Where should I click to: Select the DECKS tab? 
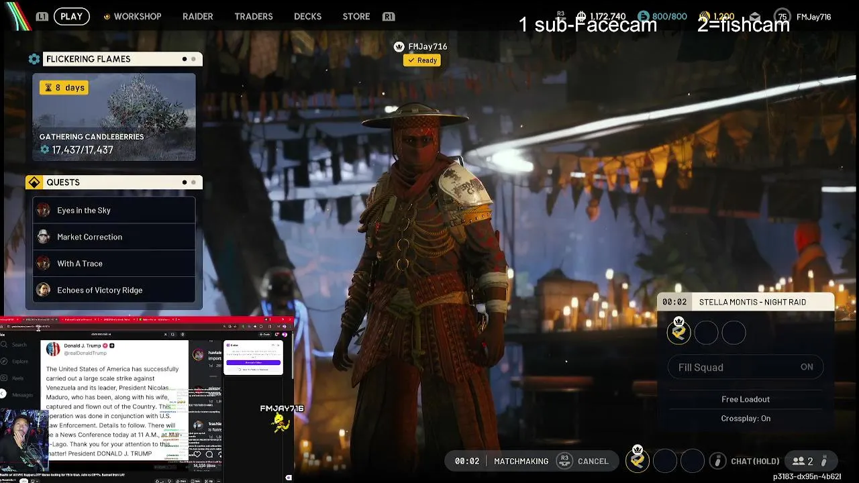307,16
